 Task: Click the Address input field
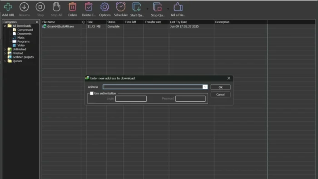tap(153, 87)
